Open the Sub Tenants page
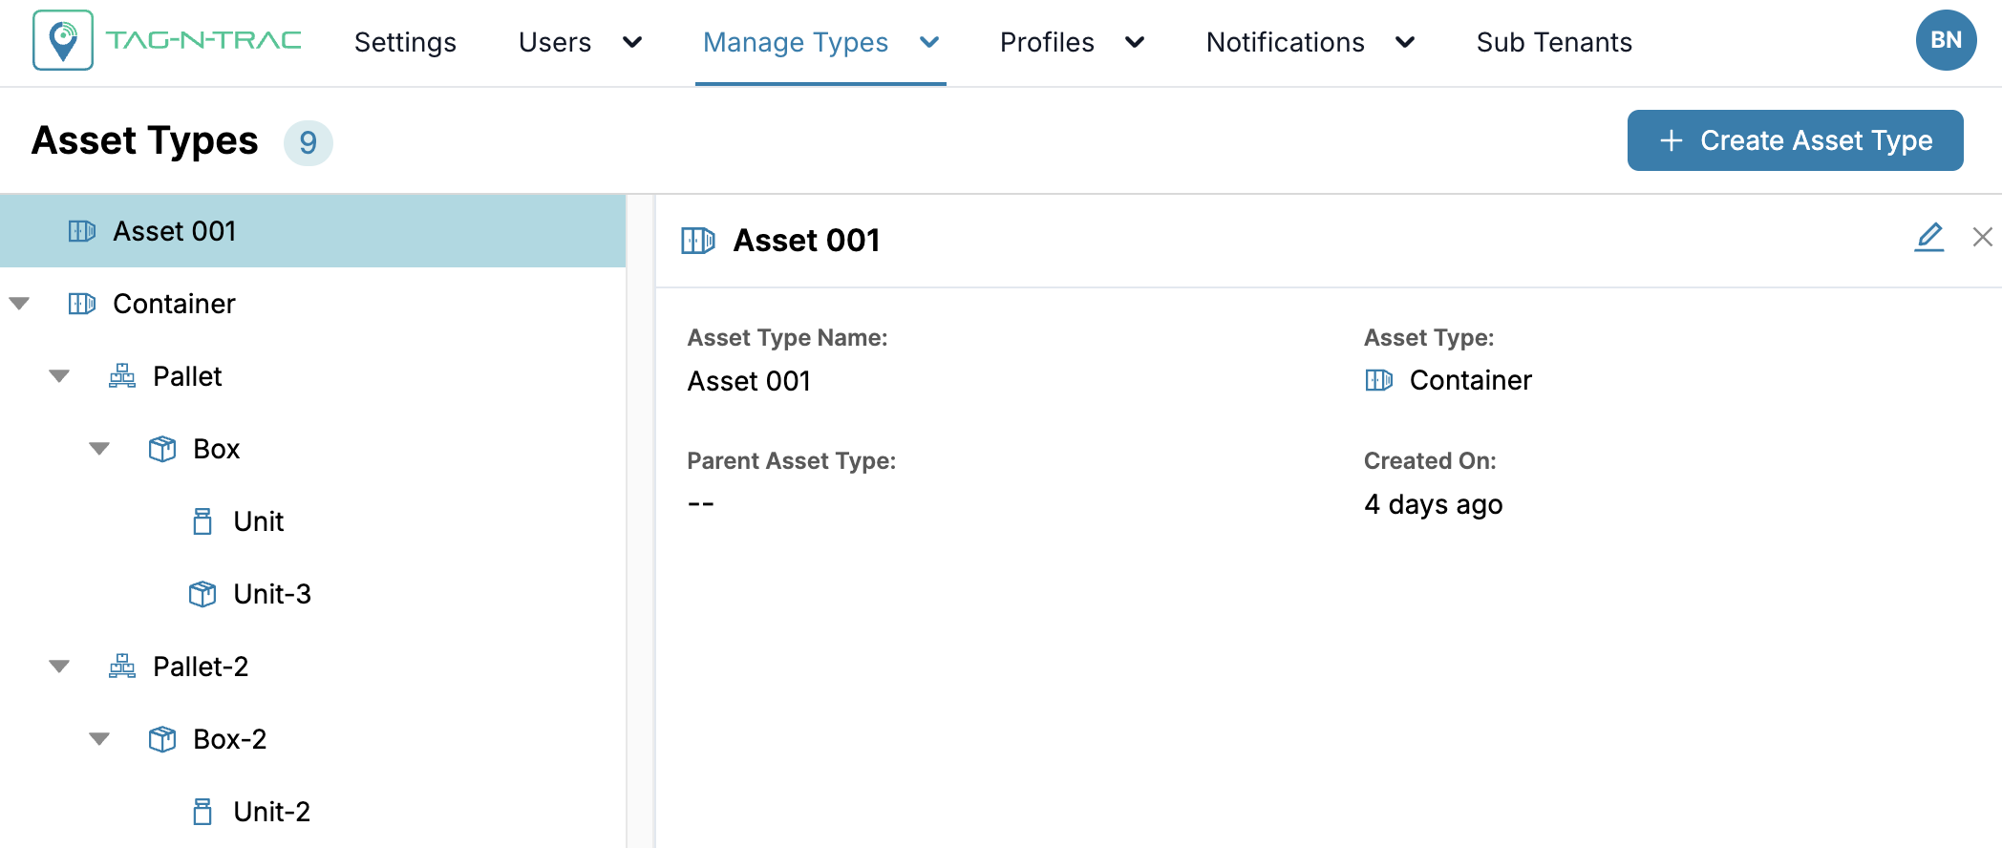This screenshot has width=2002, height=848. (x=1554, y=42)
